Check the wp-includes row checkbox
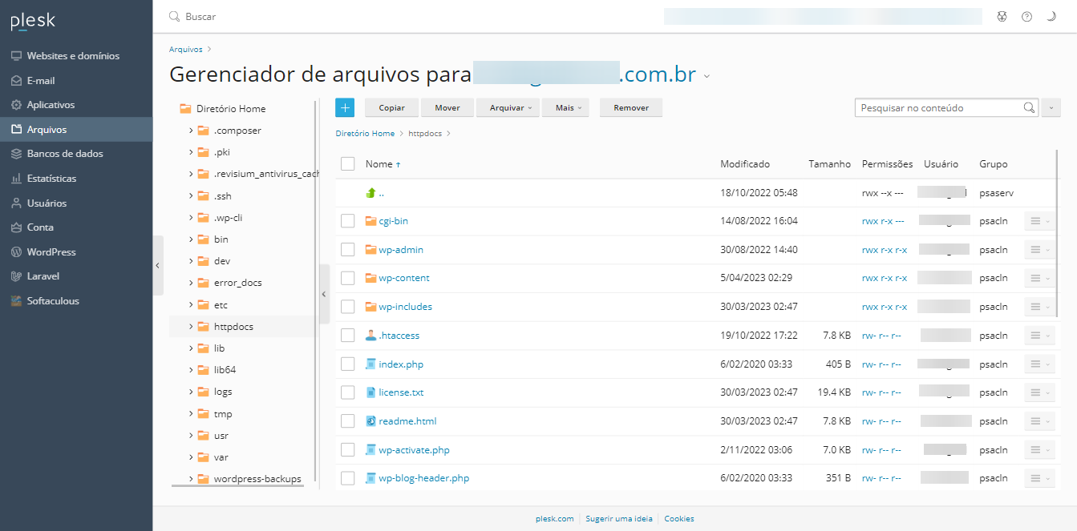1077x531 pixels. 347,307
